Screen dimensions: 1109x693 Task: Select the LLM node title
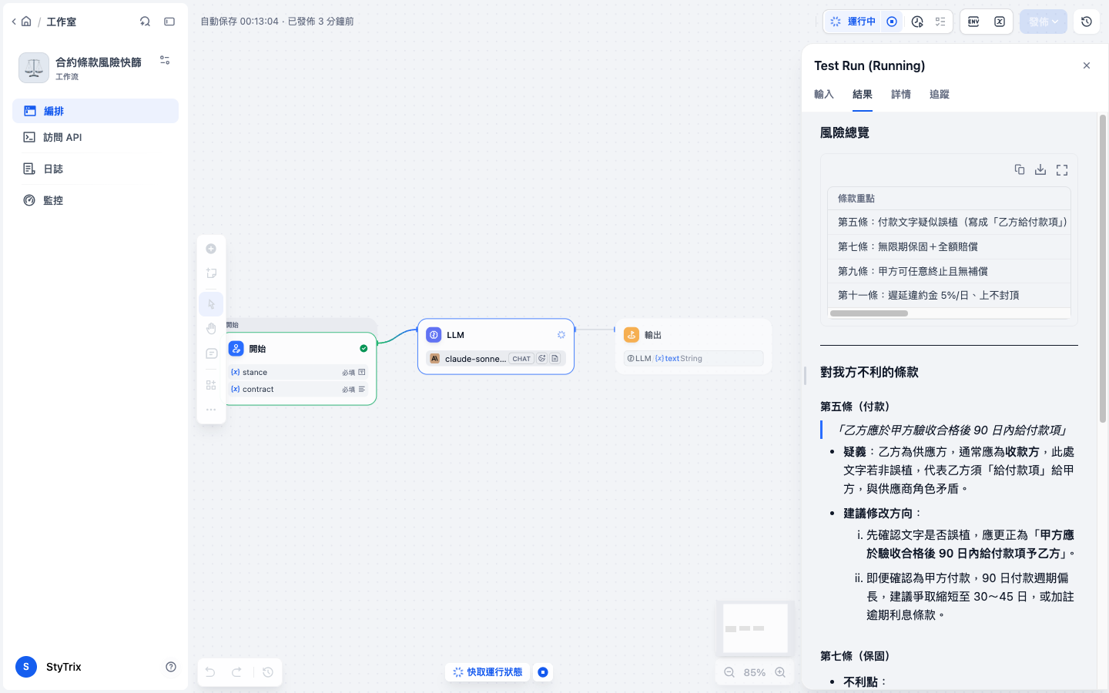[x=455, y=335]
